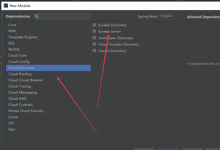Open the Cloud Core category
Viewport: 220px width, 150px height.
pyautogui.click(x=48, y=56)
